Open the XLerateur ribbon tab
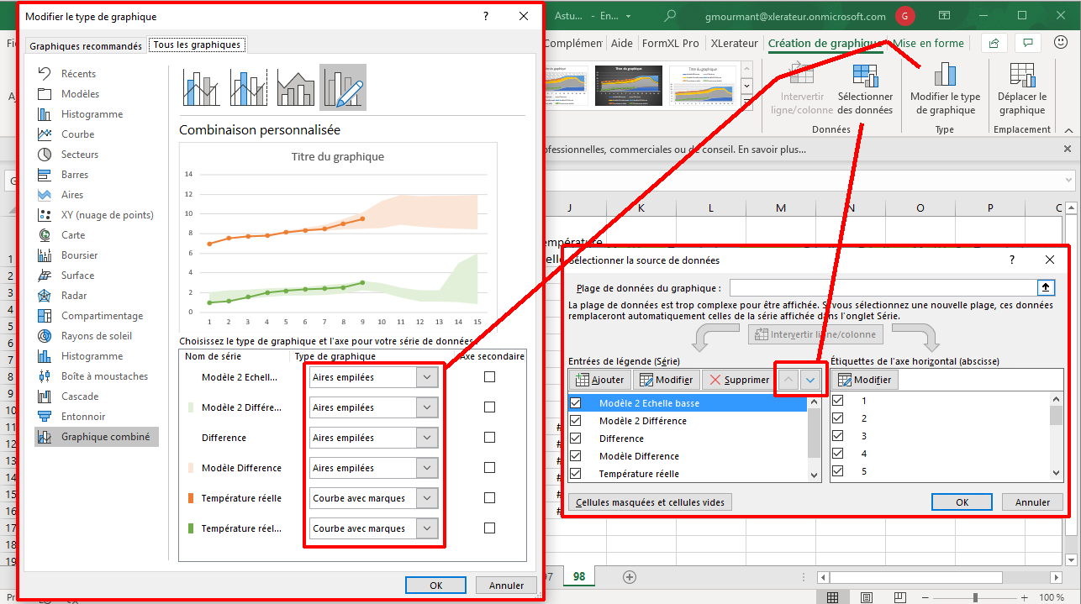 tap(734, 44)
